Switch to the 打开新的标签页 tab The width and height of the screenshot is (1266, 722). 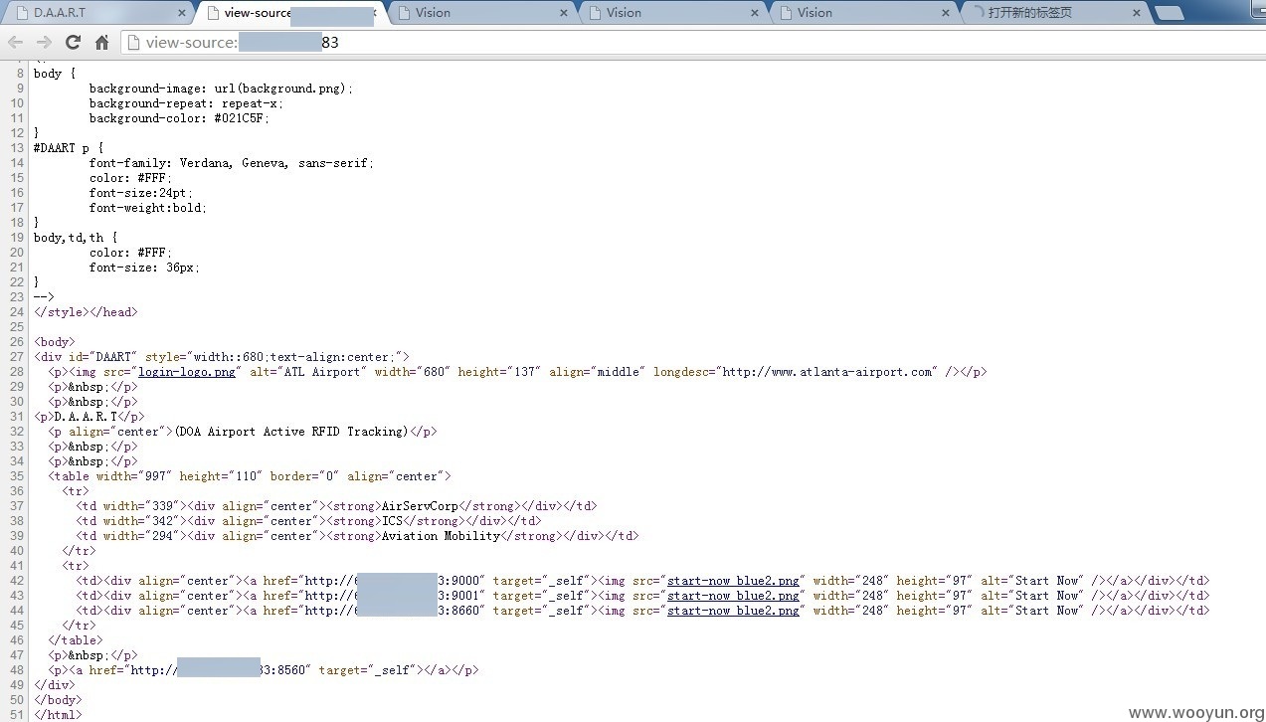pyautogui.click(x=1054, y=13)
